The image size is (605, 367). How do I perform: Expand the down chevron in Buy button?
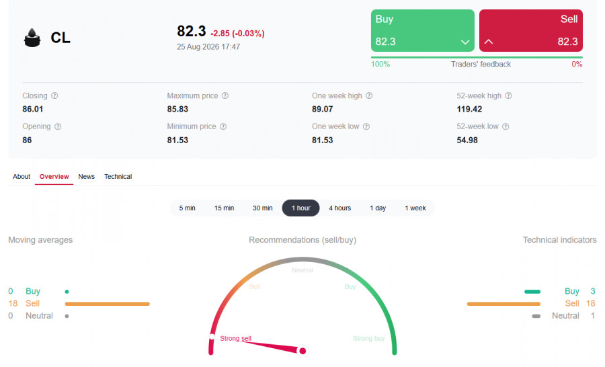[x=465, y=42]
